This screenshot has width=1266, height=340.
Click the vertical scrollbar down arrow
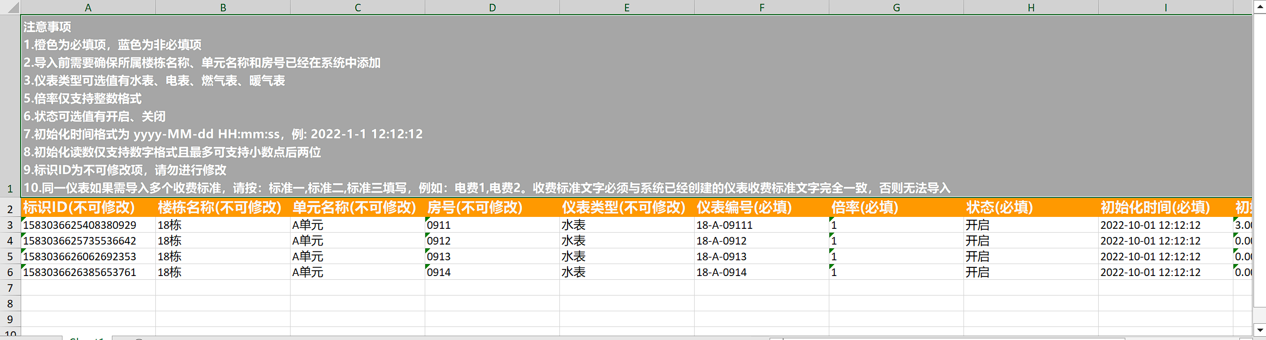point(1259,329)
